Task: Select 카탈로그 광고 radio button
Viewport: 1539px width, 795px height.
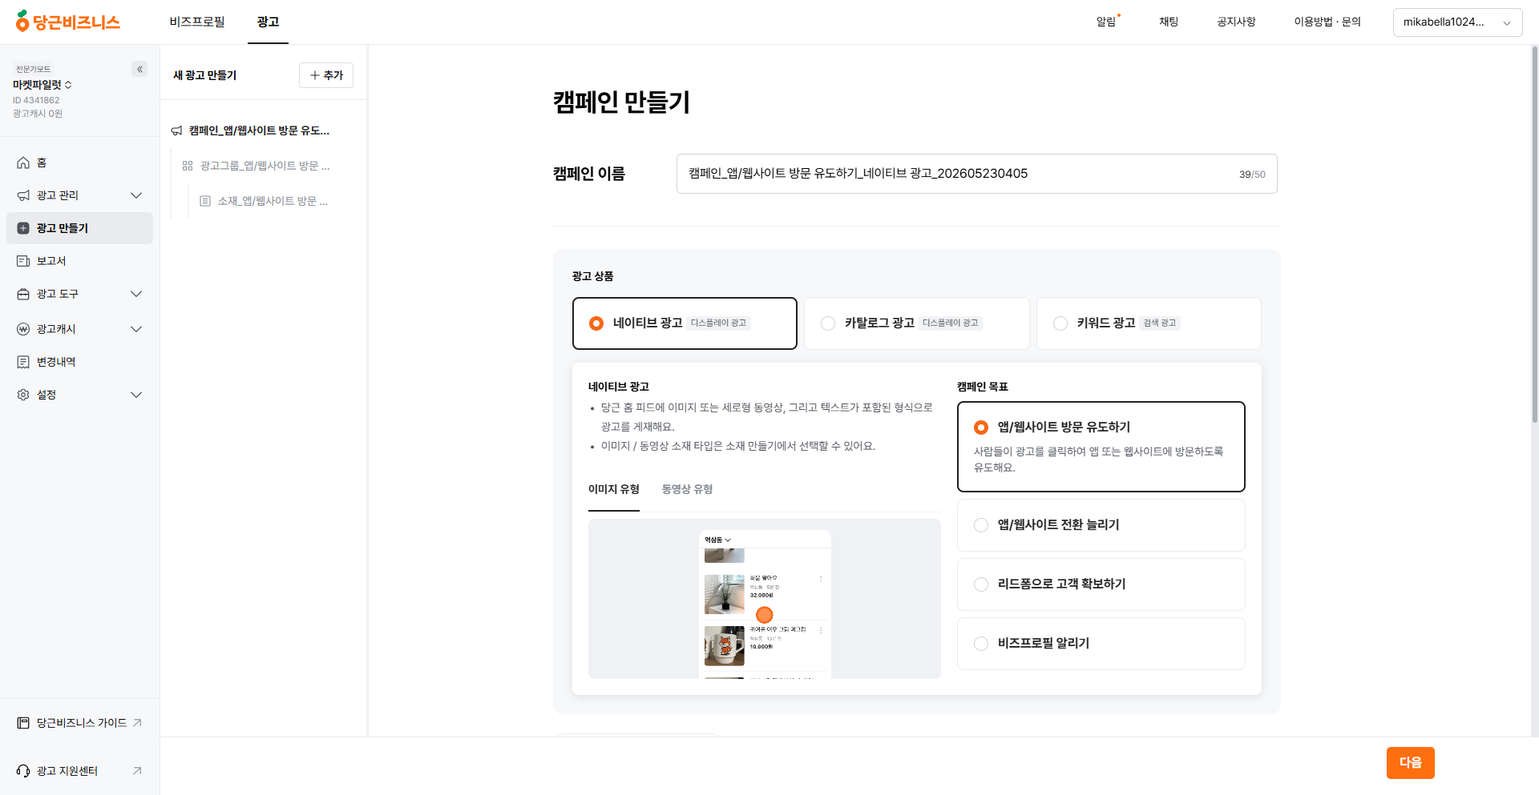Action: 828,323
